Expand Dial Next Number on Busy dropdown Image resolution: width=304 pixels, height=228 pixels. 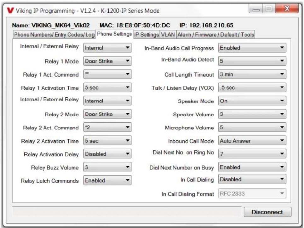click(x=252, y=167)
